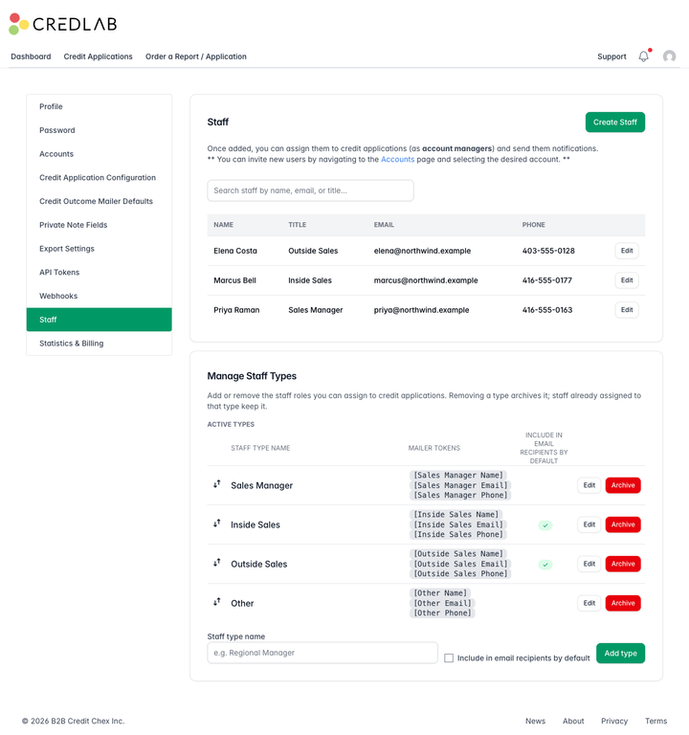Viewport: 689px width, 735px height.
Task: Click reorder arrows icon for Inside Sales
Action: 216,523
